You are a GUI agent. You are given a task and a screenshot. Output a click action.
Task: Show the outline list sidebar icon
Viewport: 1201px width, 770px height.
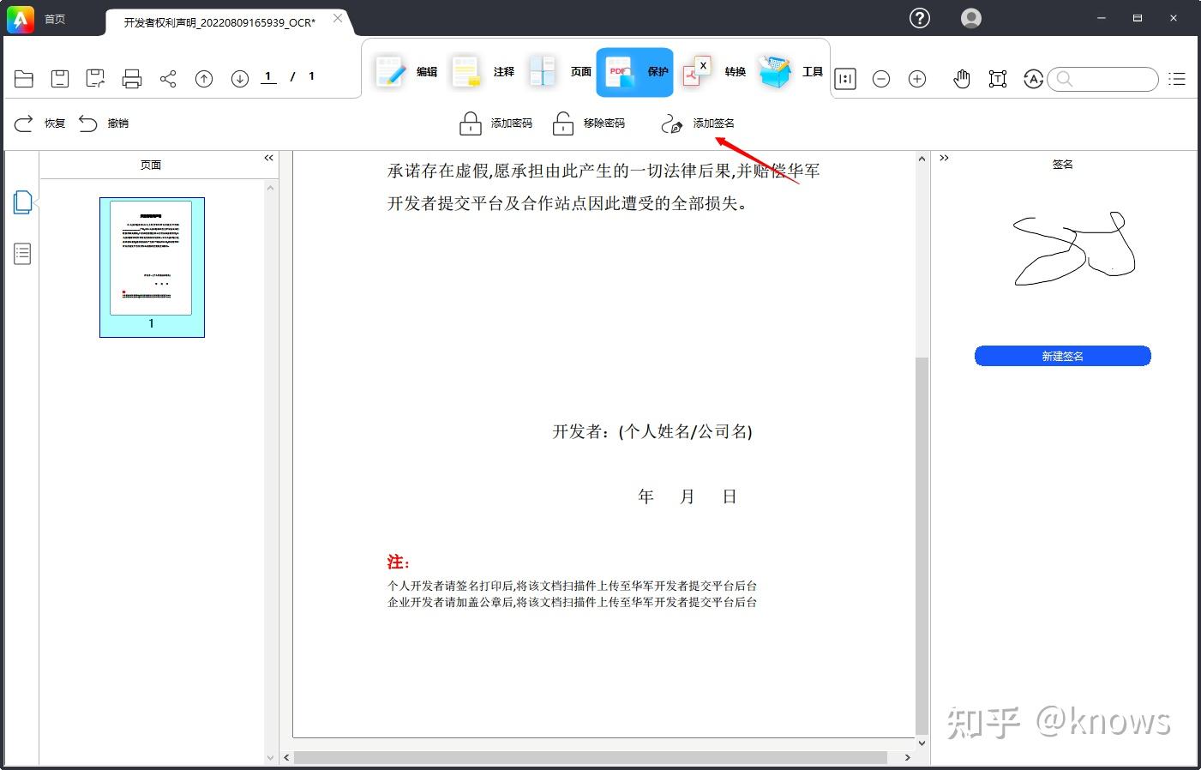coord(23,254)
